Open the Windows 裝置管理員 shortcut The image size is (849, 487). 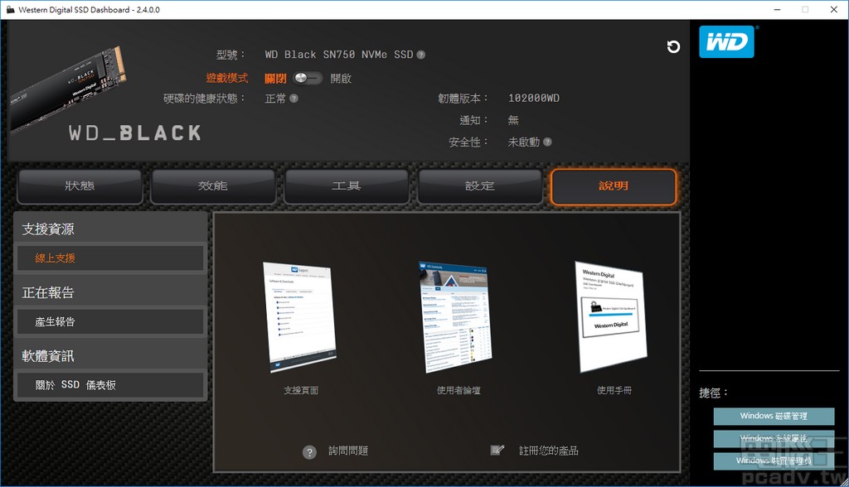tap(774, 460)
